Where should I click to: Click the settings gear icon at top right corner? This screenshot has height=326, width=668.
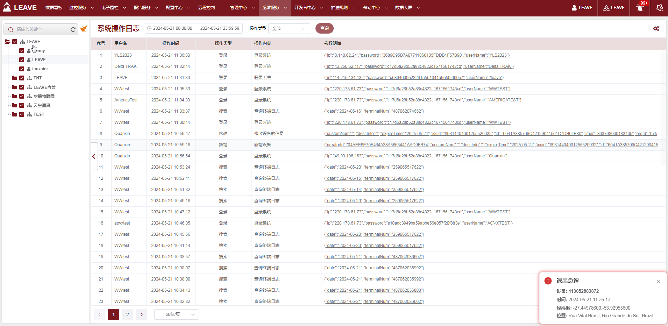pyautogui.click(x=660, y=8)
